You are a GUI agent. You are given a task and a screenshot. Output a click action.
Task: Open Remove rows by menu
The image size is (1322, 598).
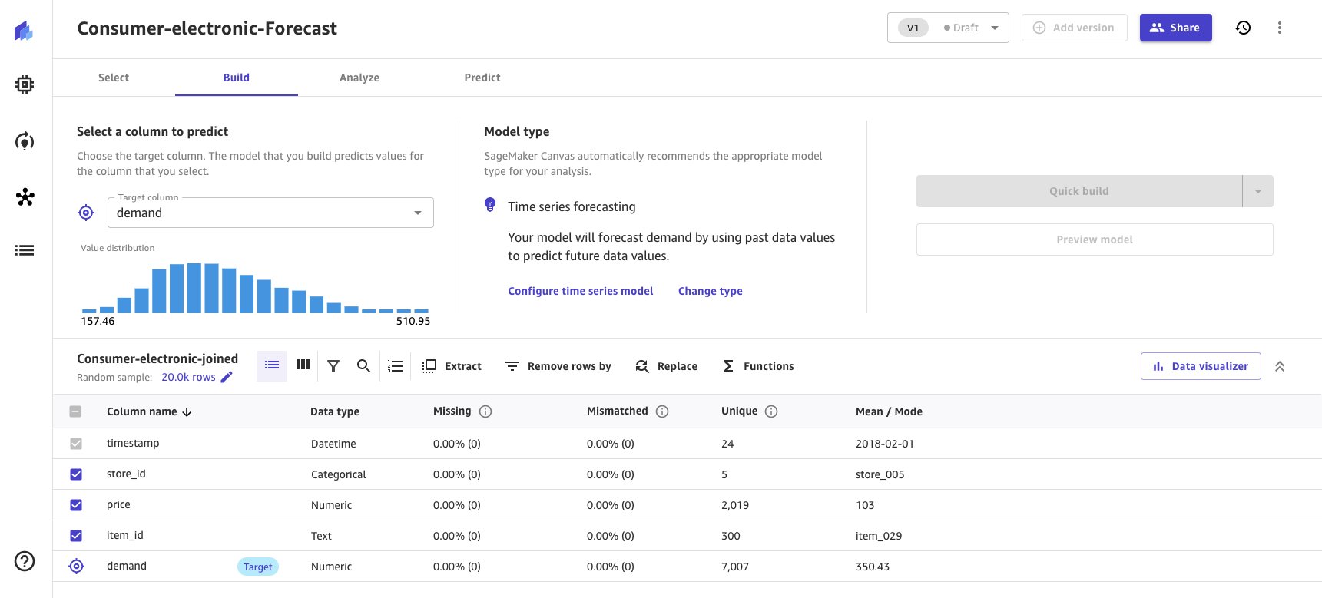(558, 366)
